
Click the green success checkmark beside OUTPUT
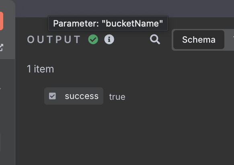[x=93, y=39]
